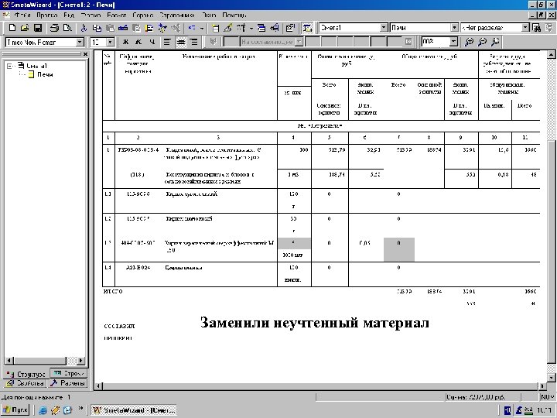Open the Помощь menu

tap(234, 15)
